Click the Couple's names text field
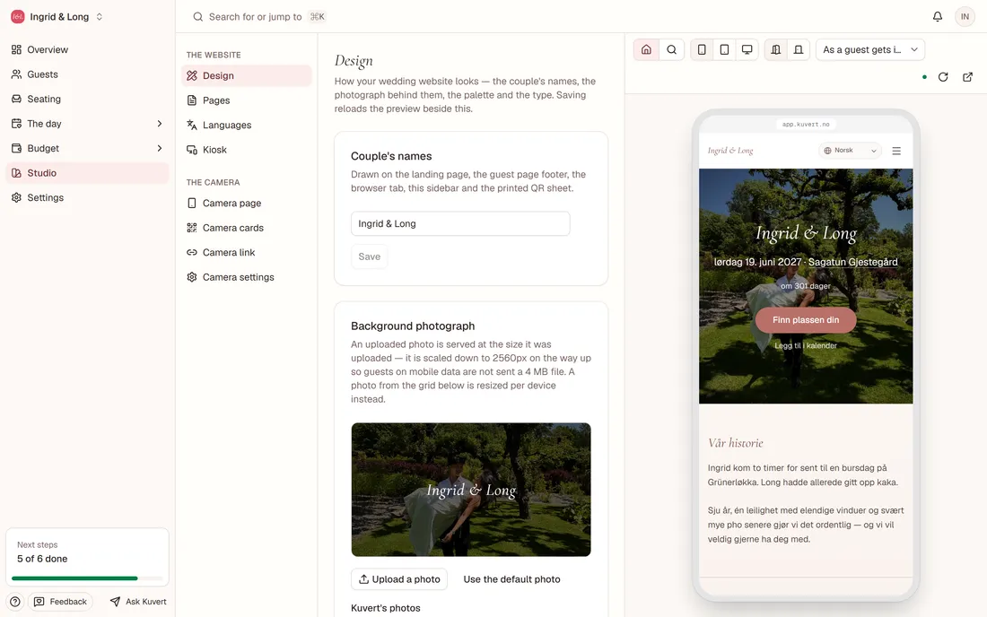Image resolution: width=987 pixels, height=617 pixels. tap(460, 224)
